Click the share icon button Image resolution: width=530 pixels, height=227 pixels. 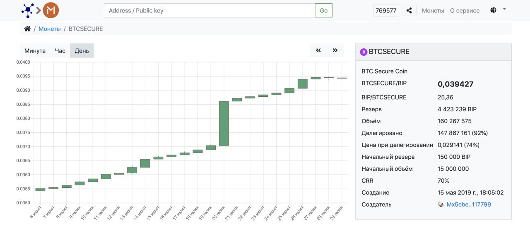[409, 11]
